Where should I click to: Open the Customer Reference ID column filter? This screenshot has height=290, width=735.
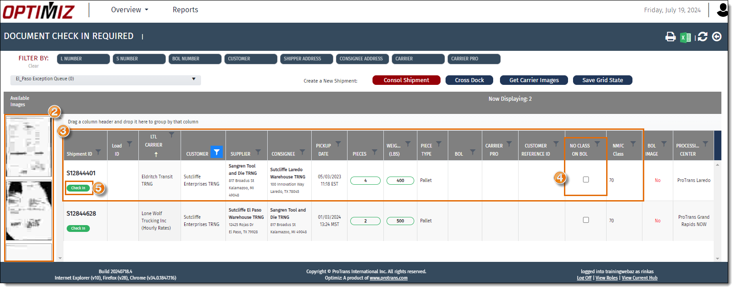(x=556, y=144)
